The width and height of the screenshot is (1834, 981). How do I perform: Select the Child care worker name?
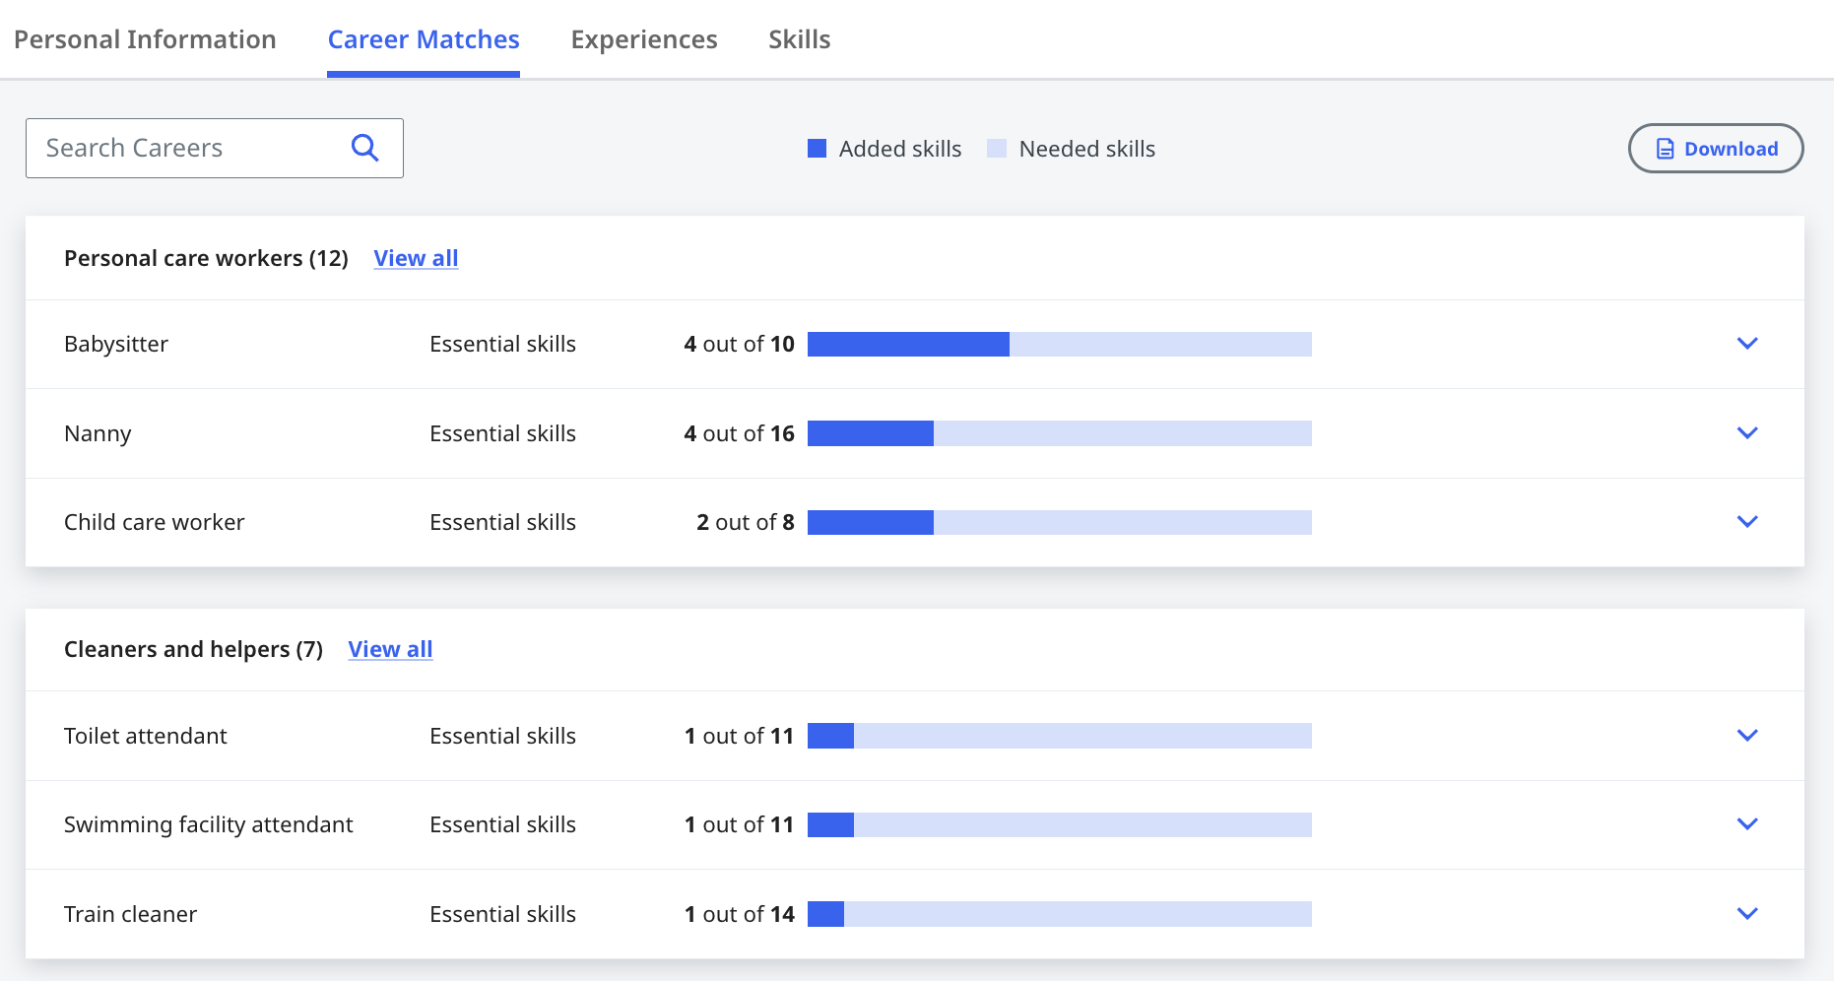click(x=155, y=522)
